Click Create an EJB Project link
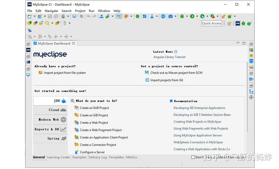This screenshot has height=169, width=279. pos(94,115)
